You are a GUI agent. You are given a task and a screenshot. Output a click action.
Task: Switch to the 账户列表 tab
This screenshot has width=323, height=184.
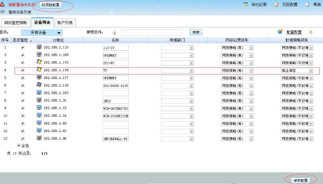[65, 23]
